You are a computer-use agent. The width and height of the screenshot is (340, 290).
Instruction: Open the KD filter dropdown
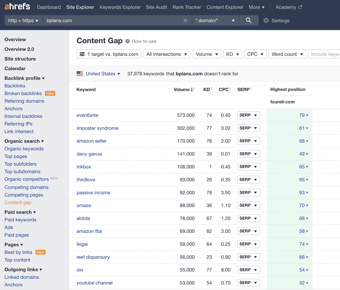(x=233, y=54)
